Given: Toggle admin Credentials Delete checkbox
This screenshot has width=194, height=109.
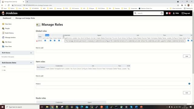Looking at the screenshot, I should pos(59,41).
